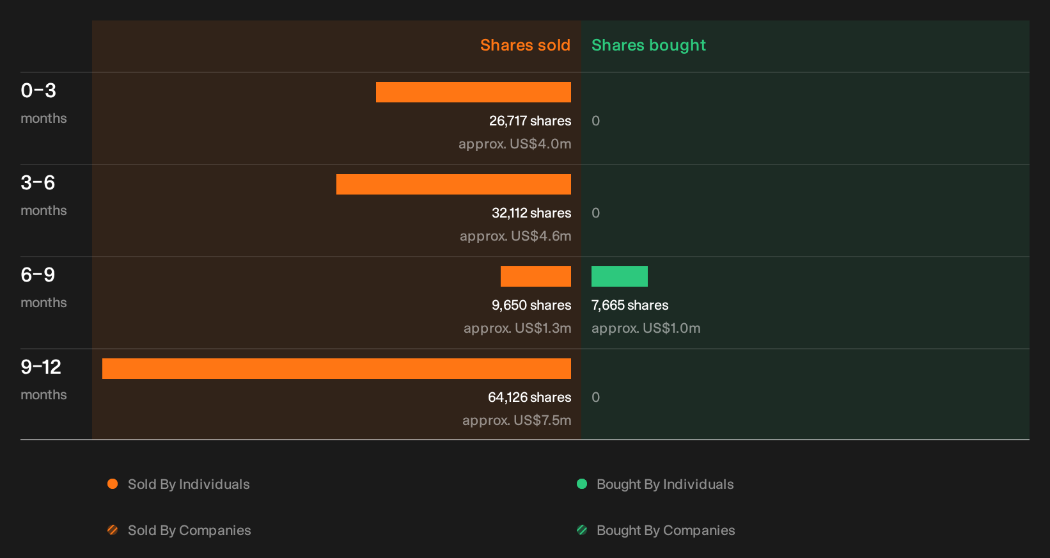Select the '32,112 shares' value
The image size is (1050, 558).
tap(531, 213)
